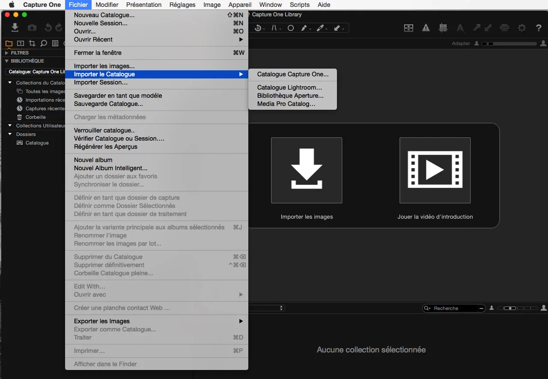548x379 pixels.
Task: Choose Bibliothèque Aperture… submenu entry
Action: (x=293, y=96)
